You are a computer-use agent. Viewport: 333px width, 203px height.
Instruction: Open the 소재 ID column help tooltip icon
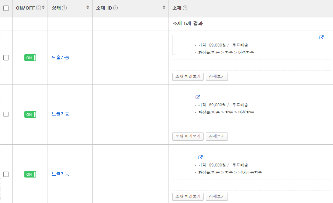pyautogui.click(x=115, y=8)
